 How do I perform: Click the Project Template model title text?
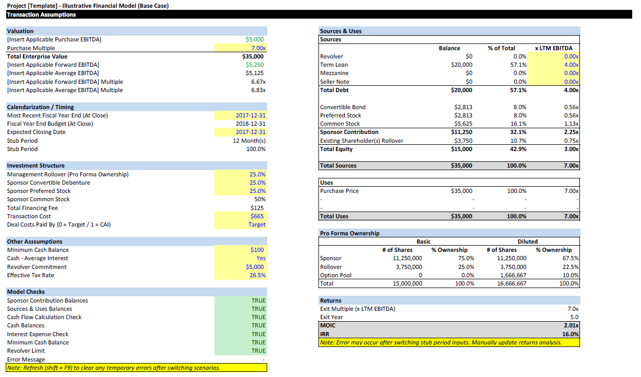[x=88, y=6]
